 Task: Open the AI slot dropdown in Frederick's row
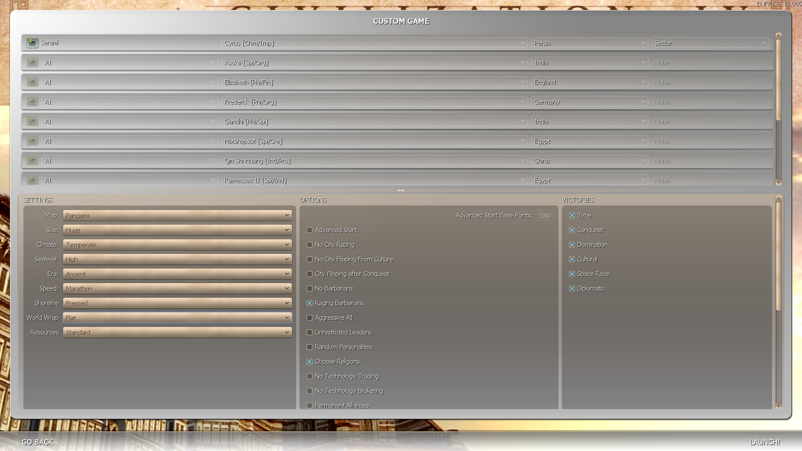click(130, 101)
